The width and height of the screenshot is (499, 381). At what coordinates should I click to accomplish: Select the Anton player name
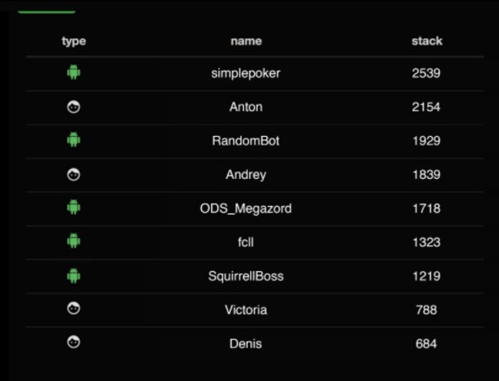(246, 108)
